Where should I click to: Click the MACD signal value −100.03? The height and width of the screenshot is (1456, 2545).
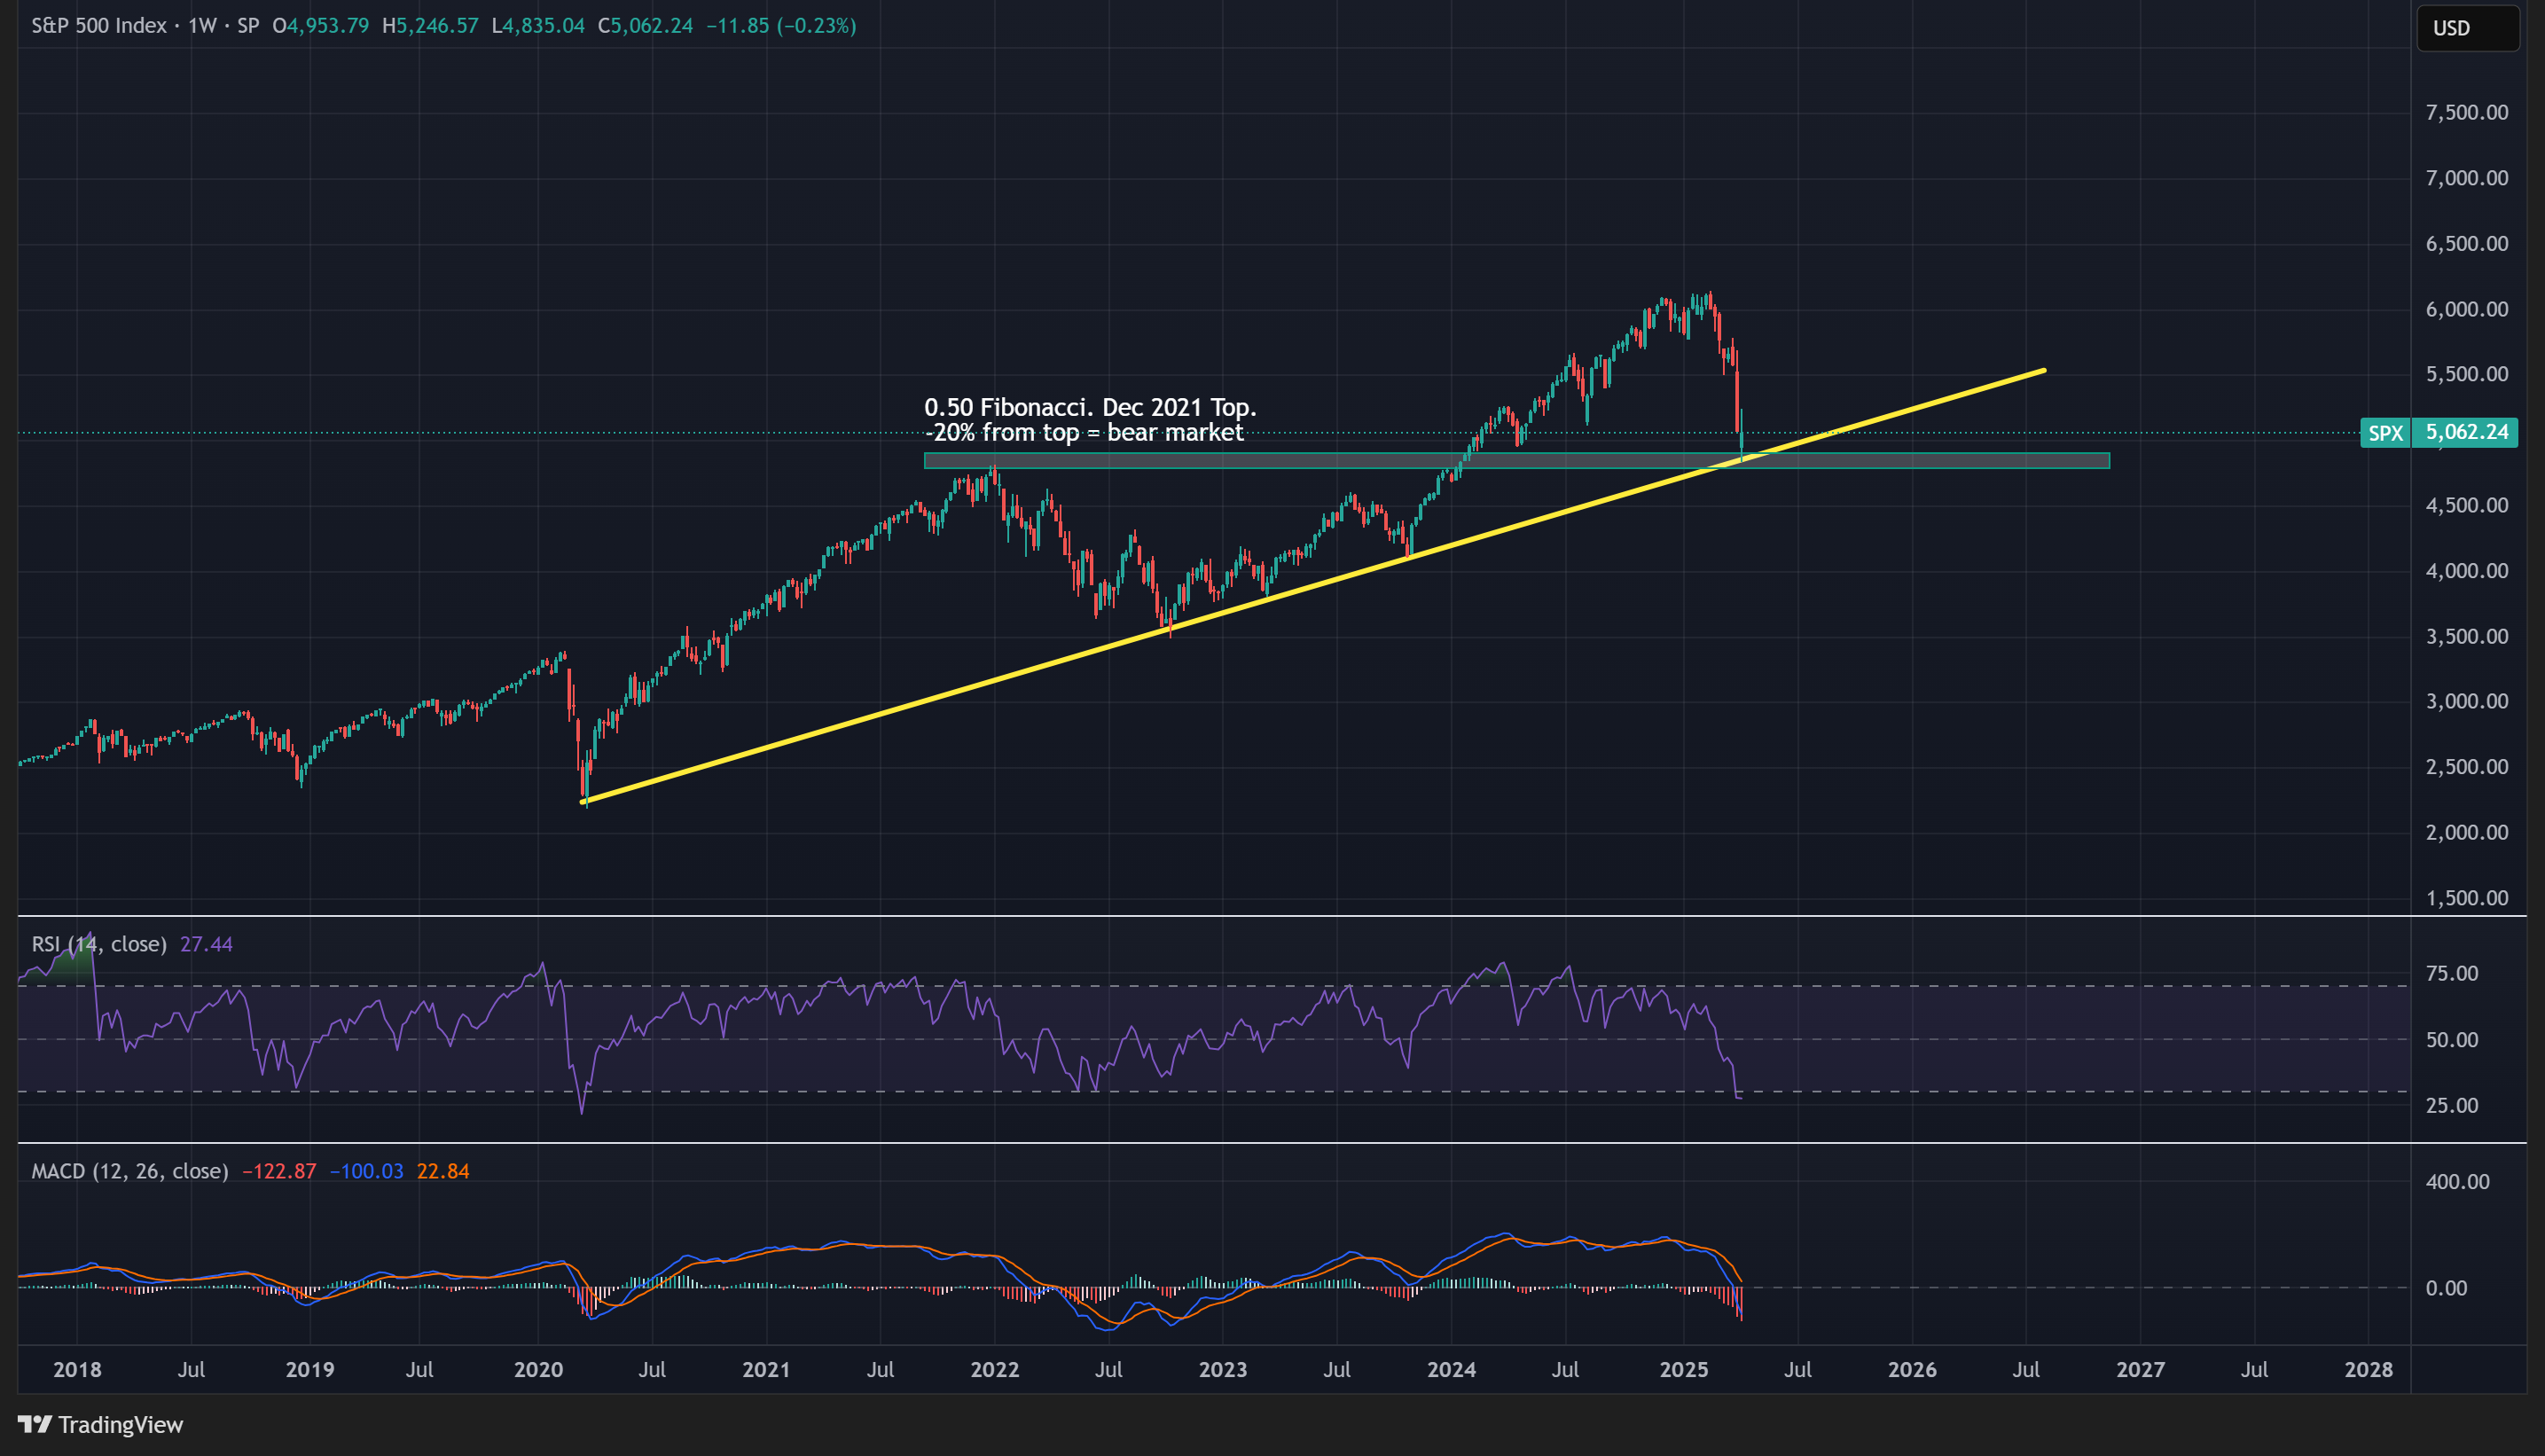366,1171
